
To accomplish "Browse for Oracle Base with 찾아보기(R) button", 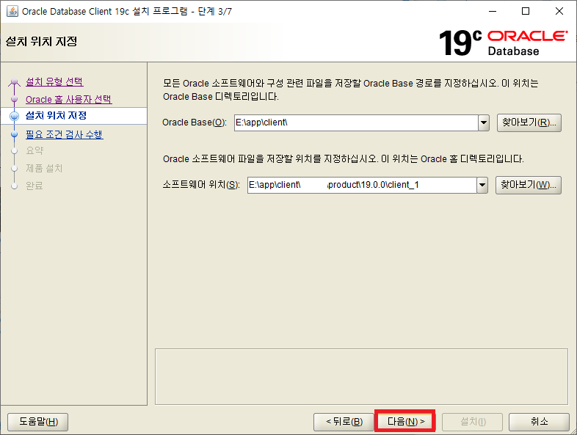I will coord(529,123).
